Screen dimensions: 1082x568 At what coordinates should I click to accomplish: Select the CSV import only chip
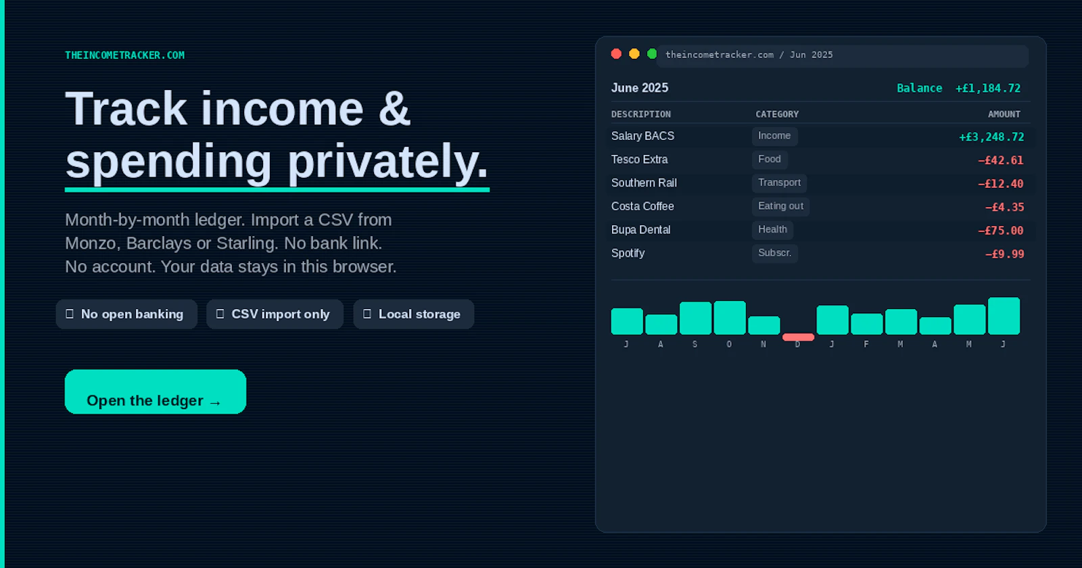[275, 314]
